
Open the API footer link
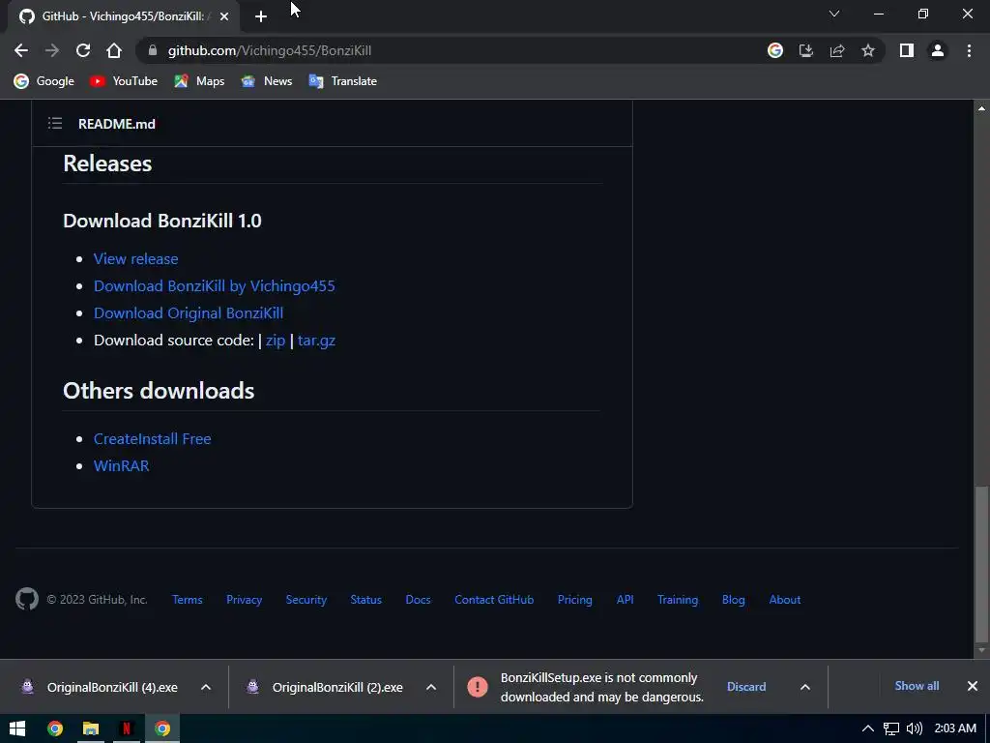point(626,600)
